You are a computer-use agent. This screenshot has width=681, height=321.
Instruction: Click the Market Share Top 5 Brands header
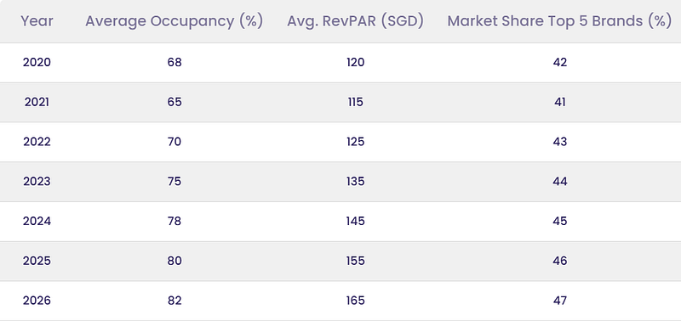(x=560, y=21)
